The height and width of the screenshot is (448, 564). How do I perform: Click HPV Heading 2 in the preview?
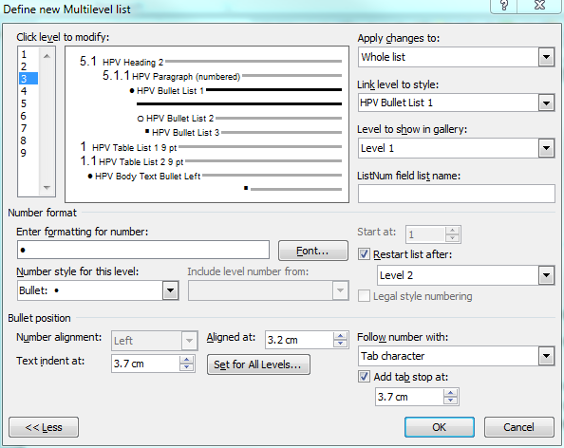[133, 63]
